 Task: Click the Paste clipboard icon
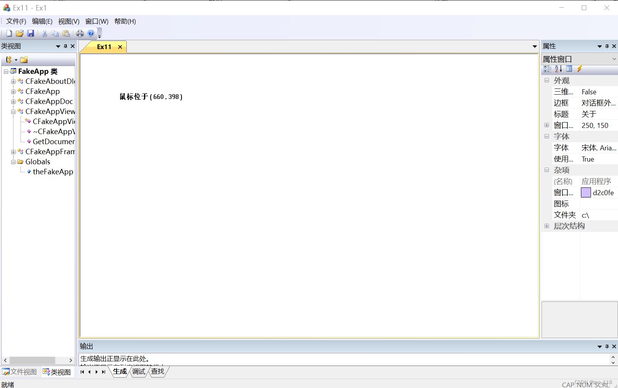click(66, 34)
